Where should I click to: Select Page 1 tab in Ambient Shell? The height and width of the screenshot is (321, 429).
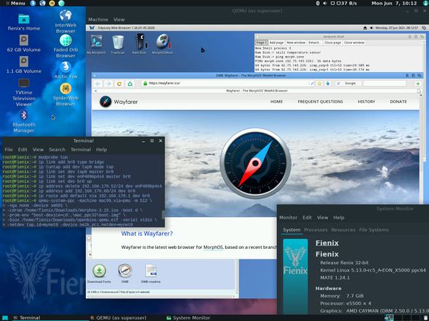click(x=261, y=42)
